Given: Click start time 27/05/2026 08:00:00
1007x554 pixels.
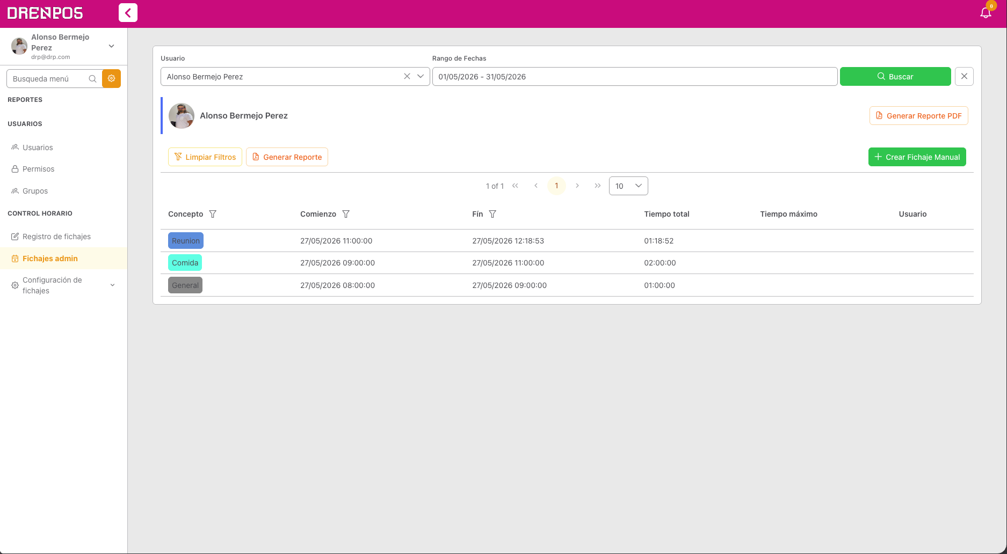Looking at the screenshot, I should tap(337, 285).
